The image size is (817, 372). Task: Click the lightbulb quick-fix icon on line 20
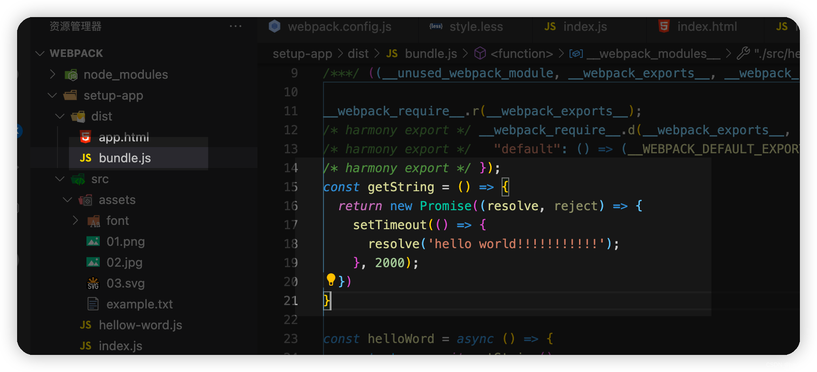pyautogui.click(x=331, y=279)
